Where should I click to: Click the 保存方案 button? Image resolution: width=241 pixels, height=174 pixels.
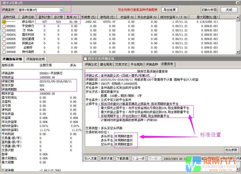(x=107, y=159)
